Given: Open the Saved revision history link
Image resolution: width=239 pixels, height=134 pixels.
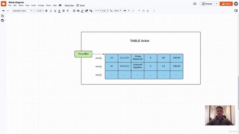Looking at the screenshot, I should pyautogui.click(x=82, y=5).
